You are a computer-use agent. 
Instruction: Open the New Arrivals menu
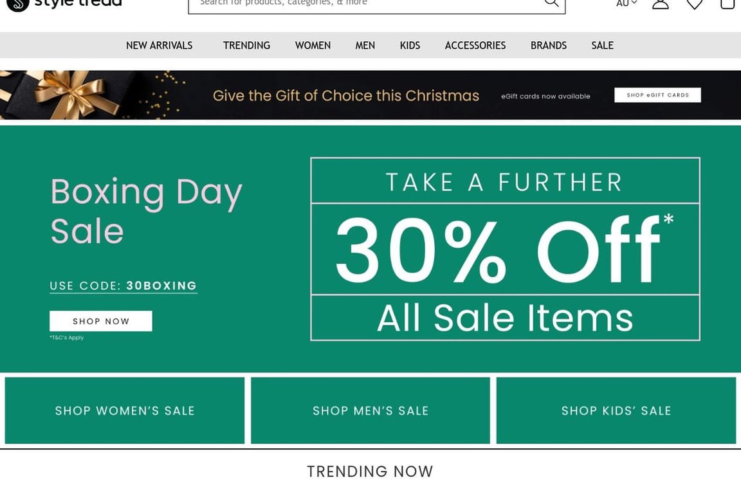click(159, 46)
